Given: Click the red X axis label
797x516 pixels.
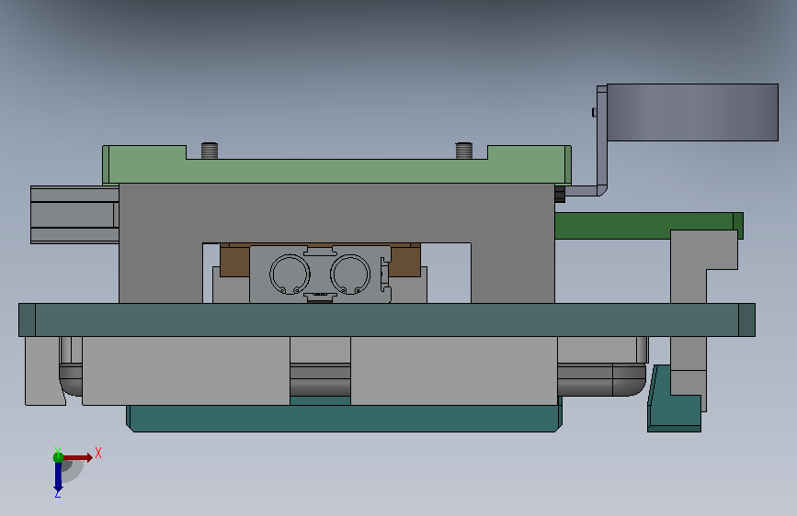Looking at the screenshot, I should click(98, 453).
